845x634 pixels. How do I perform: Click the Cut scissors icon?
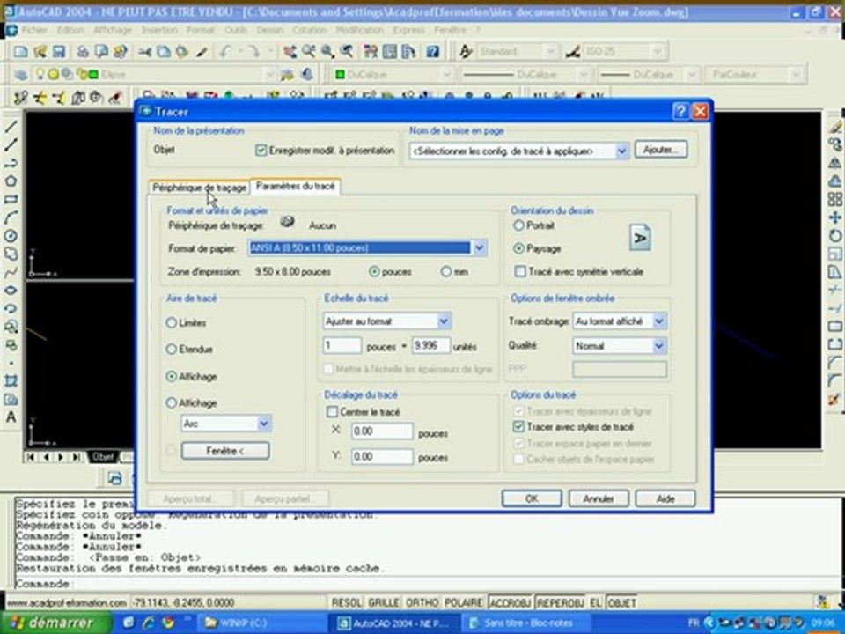[x=144, y=52]
